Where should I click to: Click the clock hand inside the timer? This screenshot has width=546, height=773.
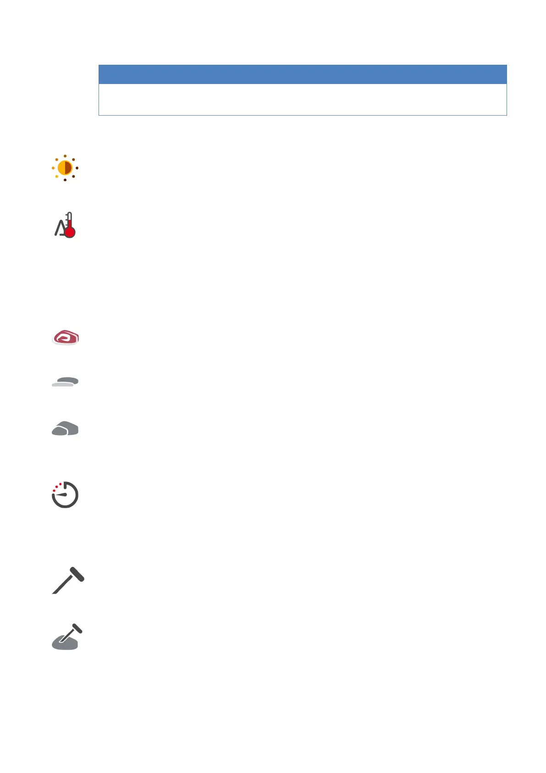click(x=62, y=494)
